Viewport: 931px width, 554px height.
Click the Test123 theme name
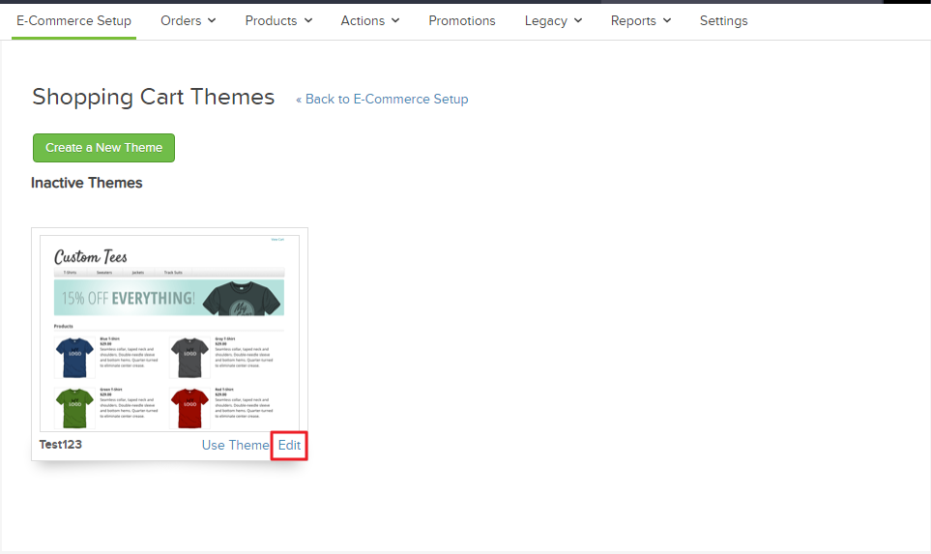[61, 445]
